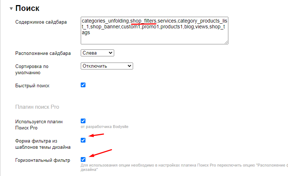Click the underlined shop_filters text

coord(143,21)
